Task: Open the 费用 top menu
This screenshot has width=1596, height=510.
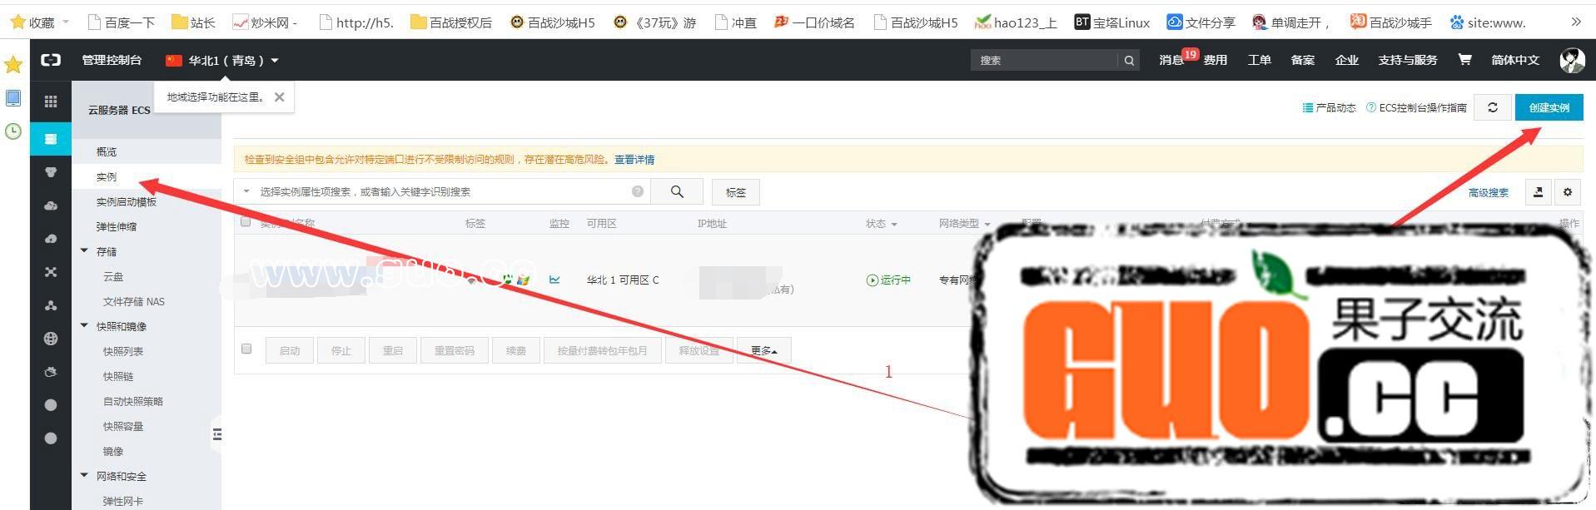Action: tap(1216, 60)
